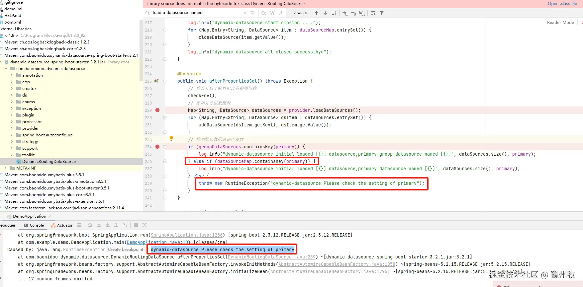Click Step Out debug icon
The image size is (583, 287).
click(x=116, y=225)
